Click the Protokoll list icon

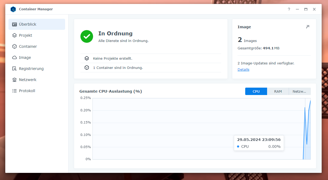click(15, 91)
